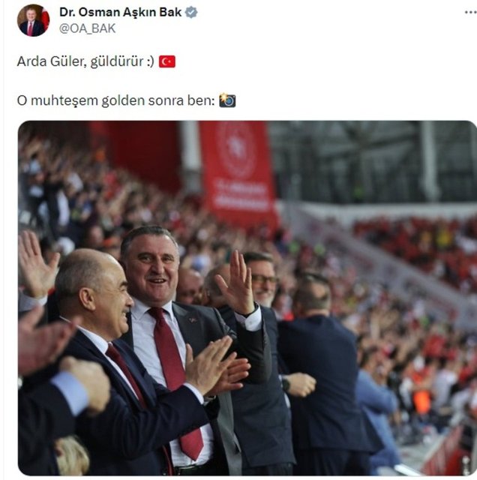
Task: Click the blonde hair at photo bottom-left
Action: (72, 456)
